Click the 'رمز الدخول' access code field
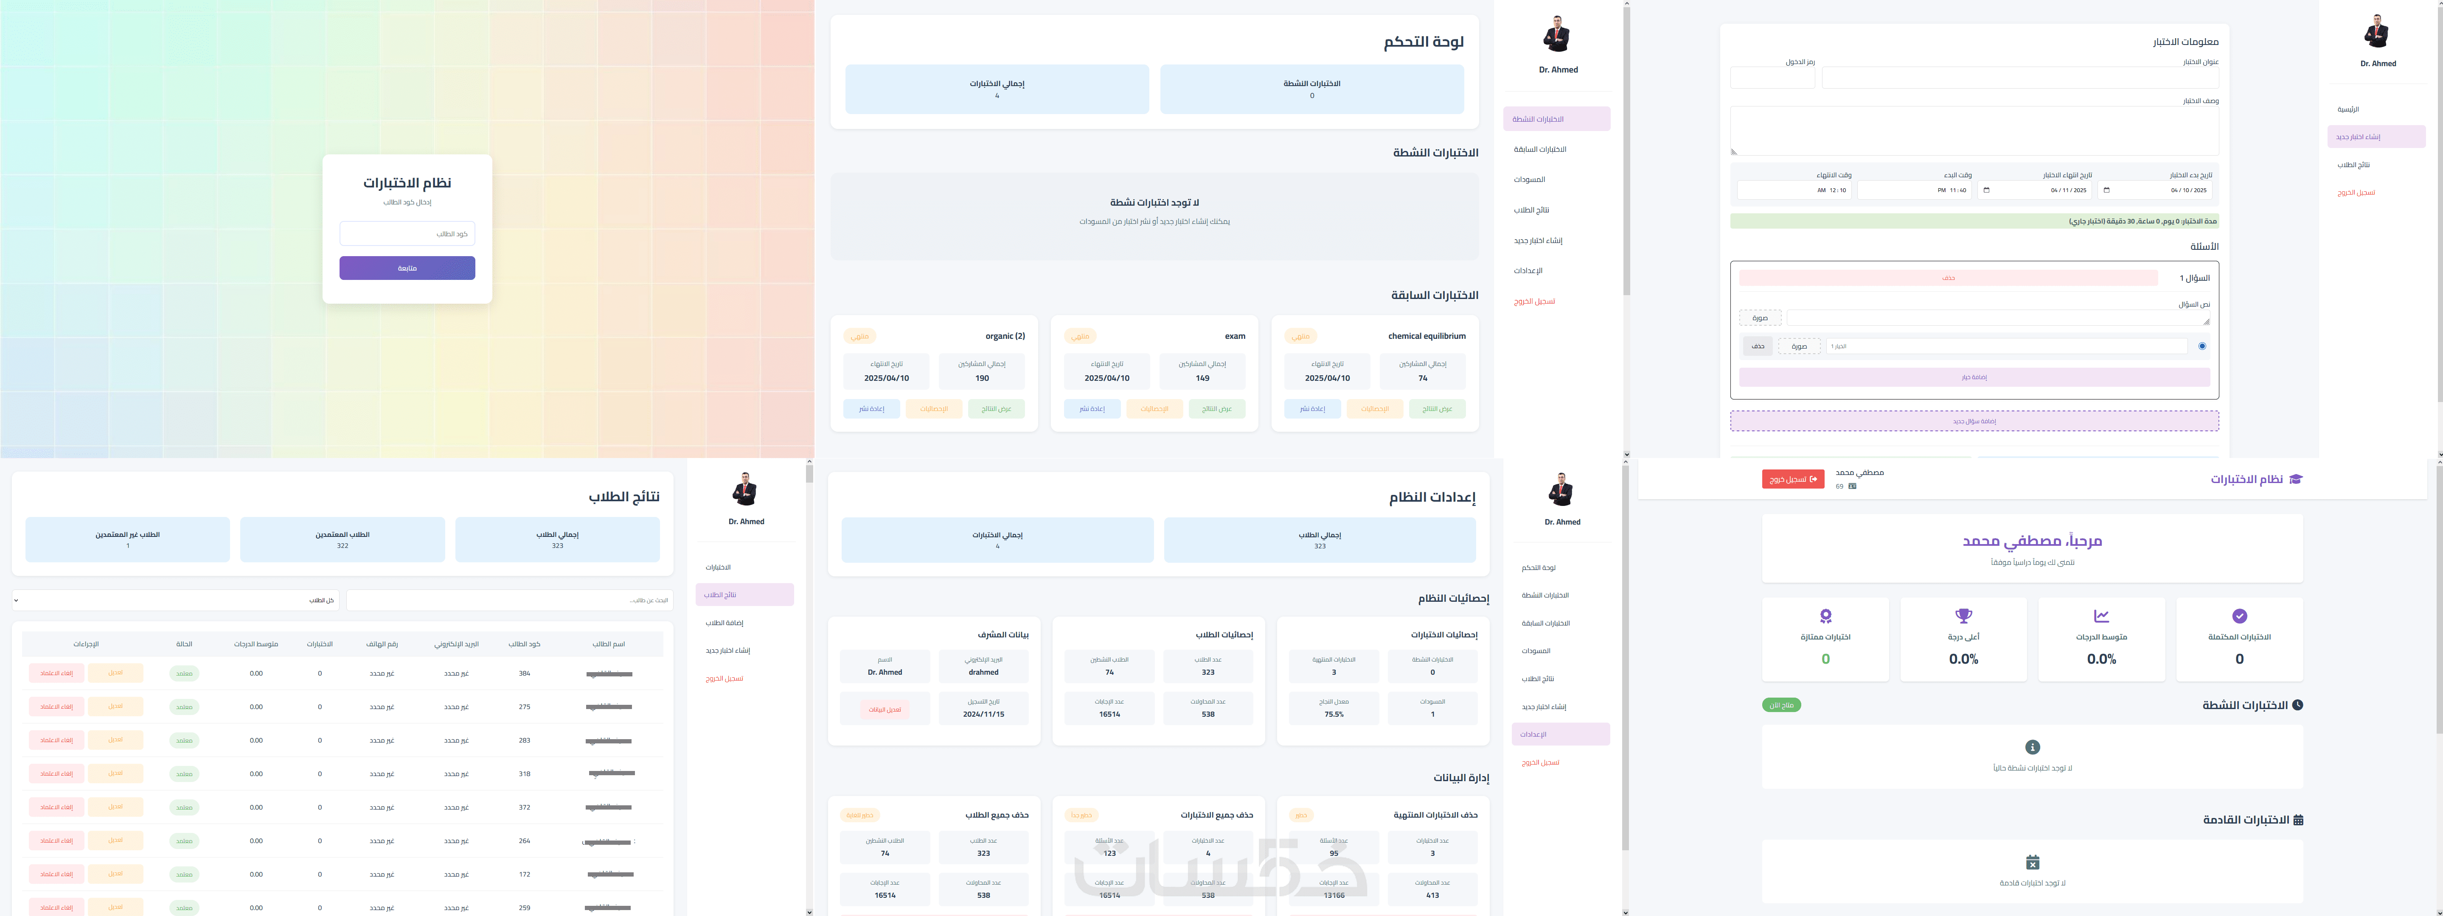The height and width of the screenshot is (916, 2443). pos(1772,78)
